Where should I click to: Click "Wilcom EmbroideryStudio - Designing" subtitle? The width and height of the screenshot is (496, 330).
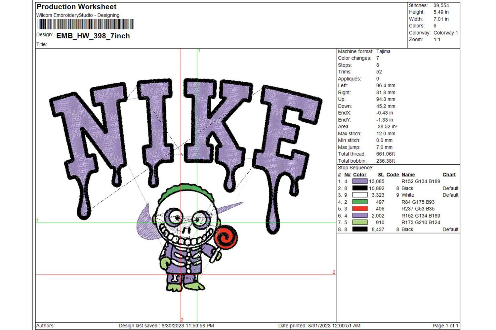coord(78,15)
